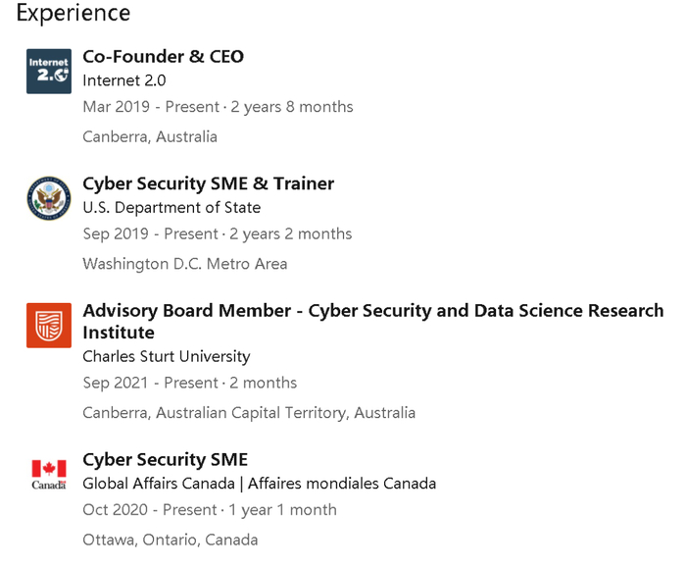Click the Canberra, Australia location text

pos(150,136)
